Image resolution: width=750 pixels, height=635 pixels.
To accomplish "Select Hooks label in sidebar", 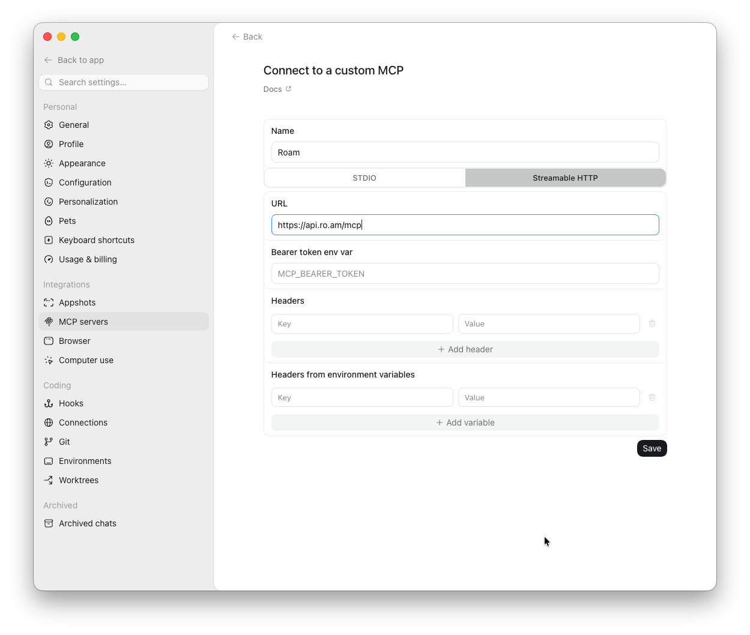I will click(x=71, y=403).
